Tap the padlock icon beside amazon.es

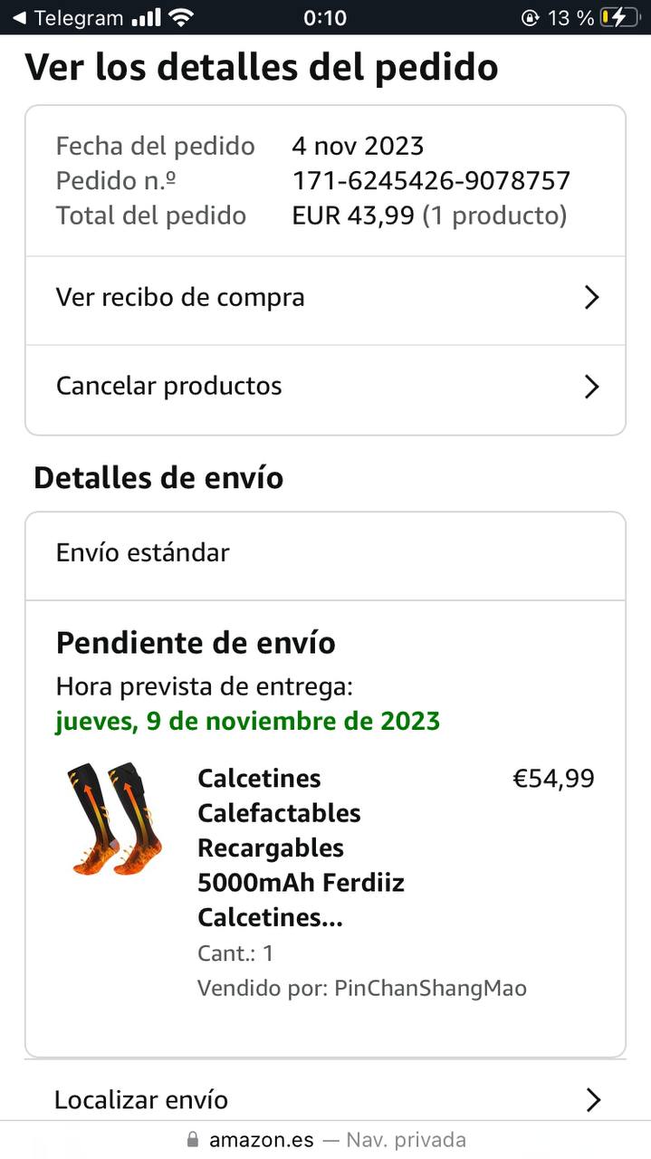(192, 1140)
